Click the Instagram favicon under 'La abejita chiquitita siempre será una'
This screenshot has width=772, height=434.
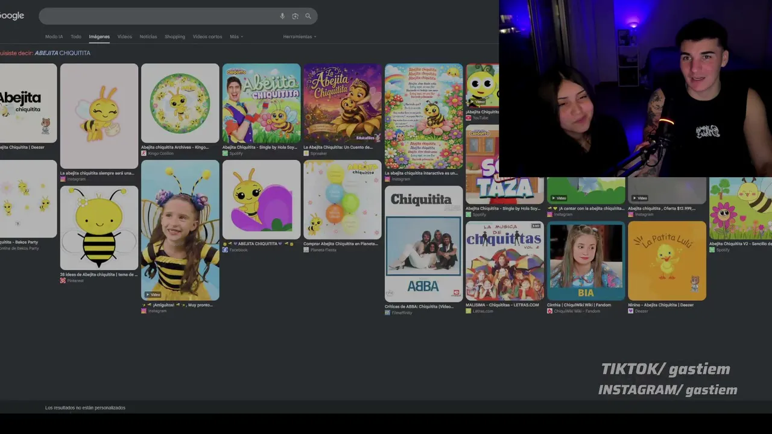[62, 179]
